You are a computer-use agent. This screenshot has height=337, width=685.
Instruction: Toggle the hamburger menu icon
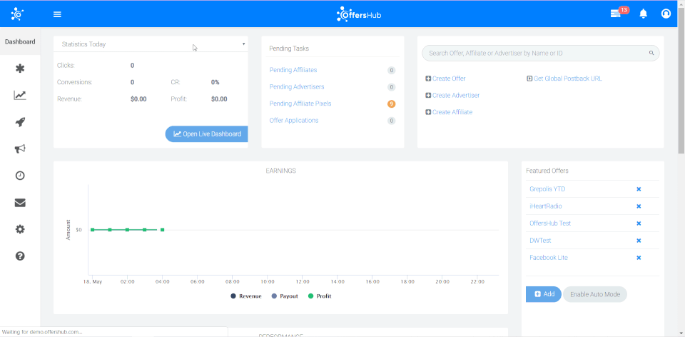(x=57, y=14)
